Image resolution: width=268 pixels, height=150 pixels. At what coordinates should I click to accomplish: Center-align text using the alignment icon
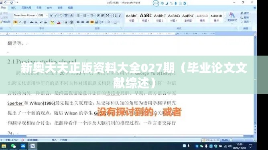click(x=83, y=22)
